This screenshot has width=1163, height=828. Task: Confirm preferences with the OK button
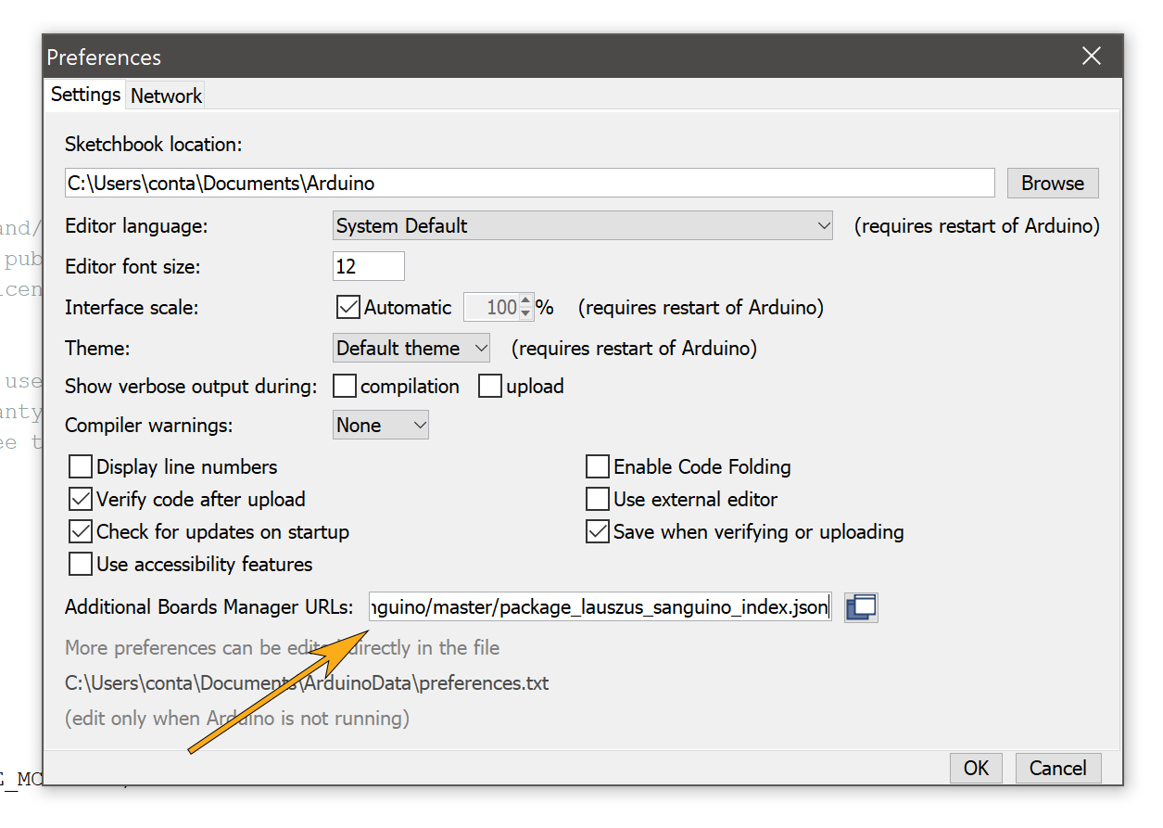click(976, 768)
